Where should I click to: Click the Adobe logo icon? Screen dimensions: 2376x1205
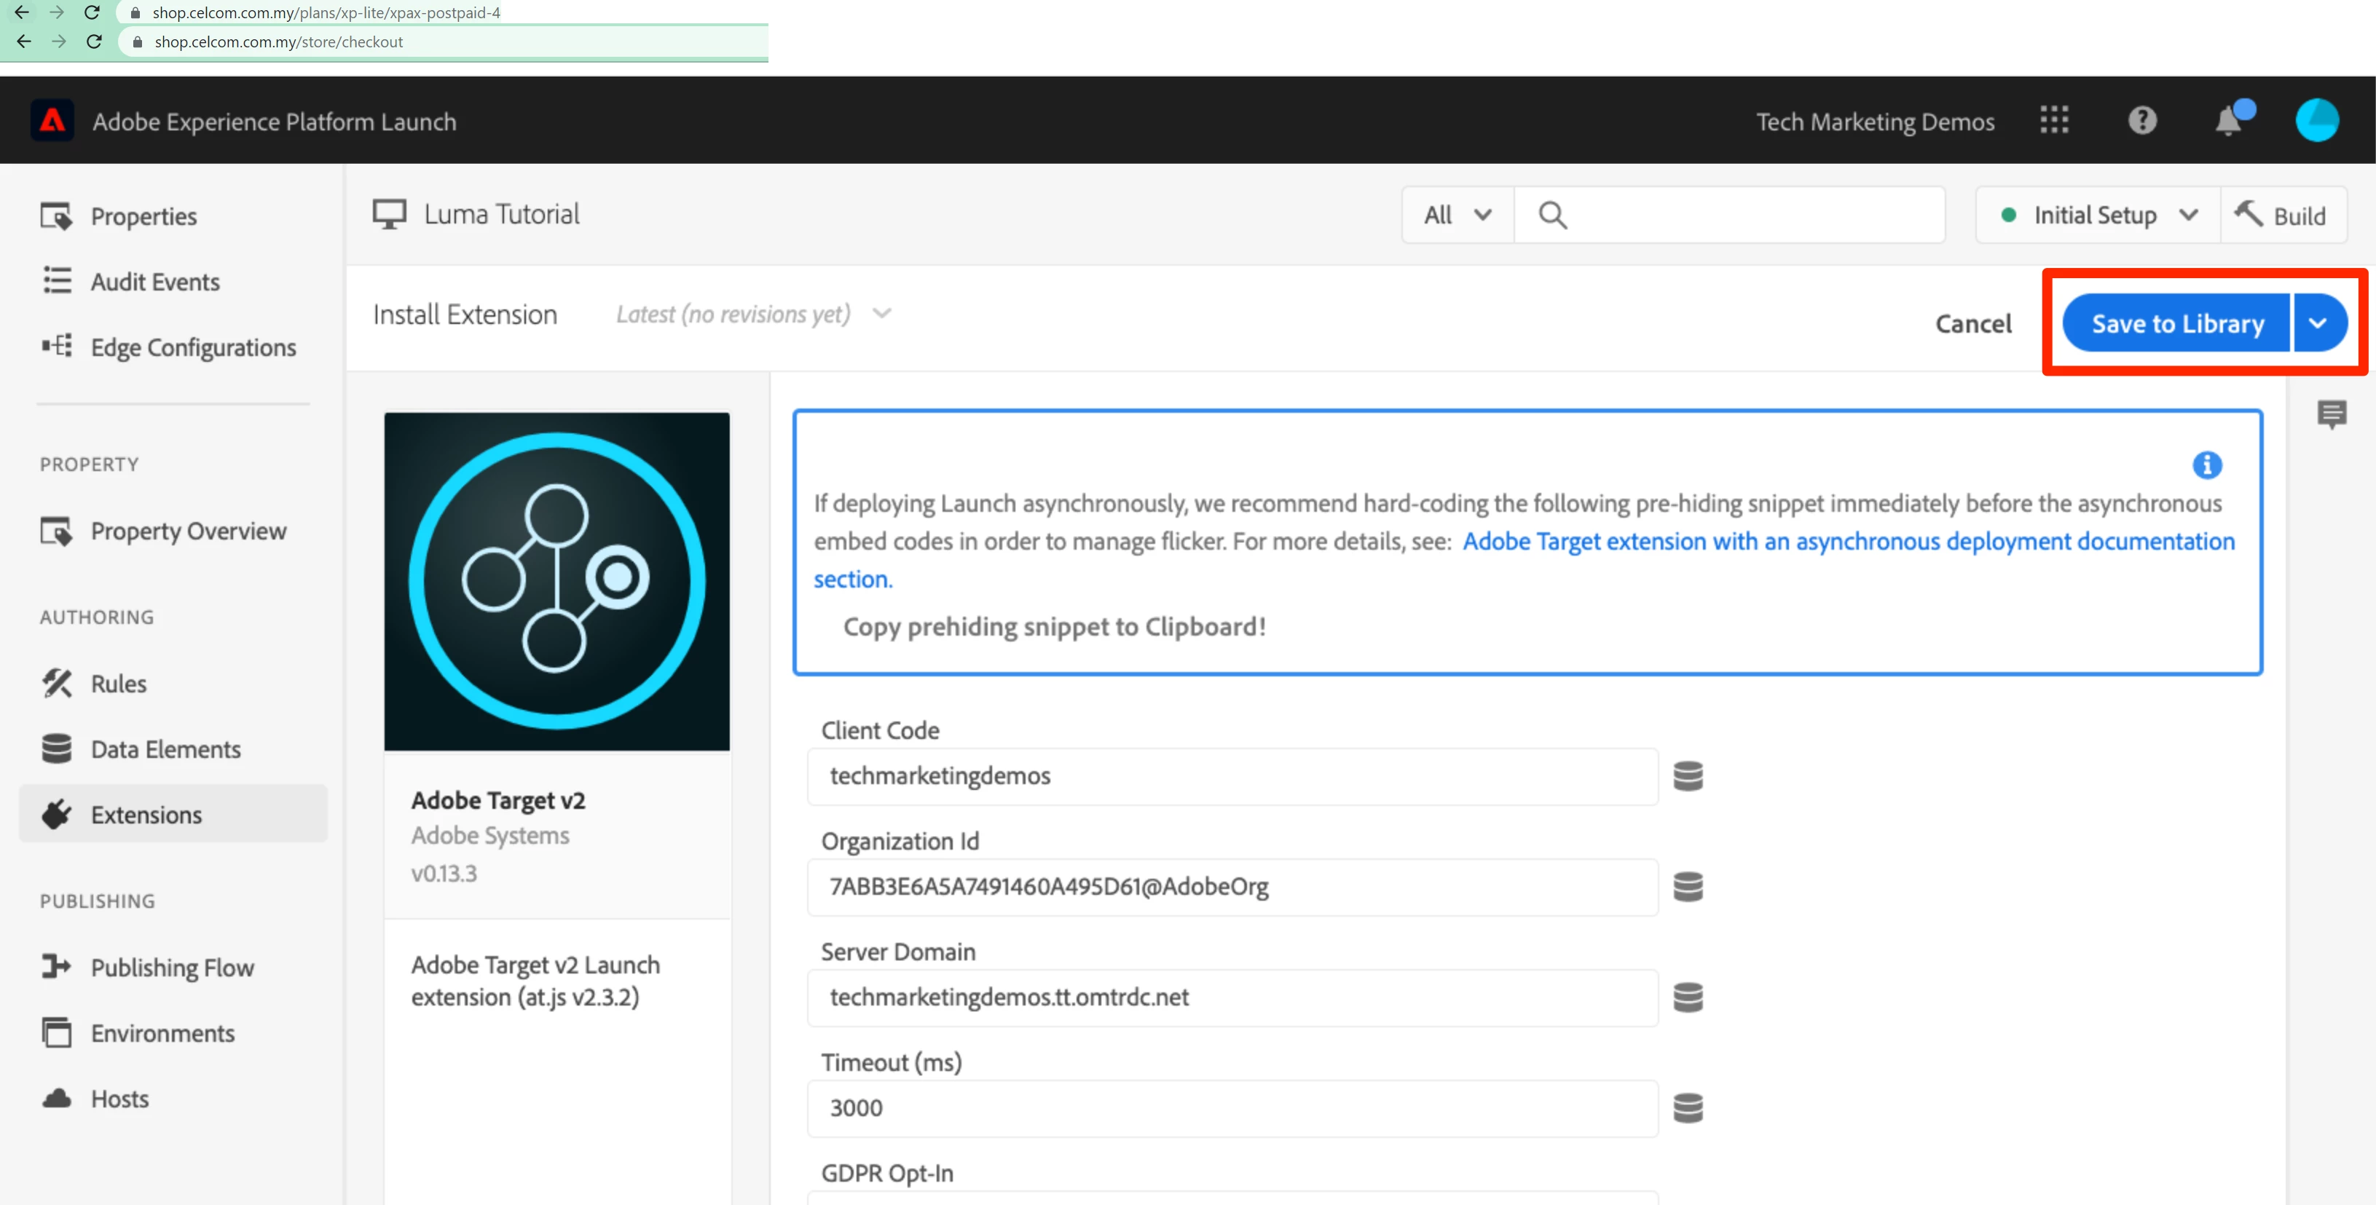52,121
